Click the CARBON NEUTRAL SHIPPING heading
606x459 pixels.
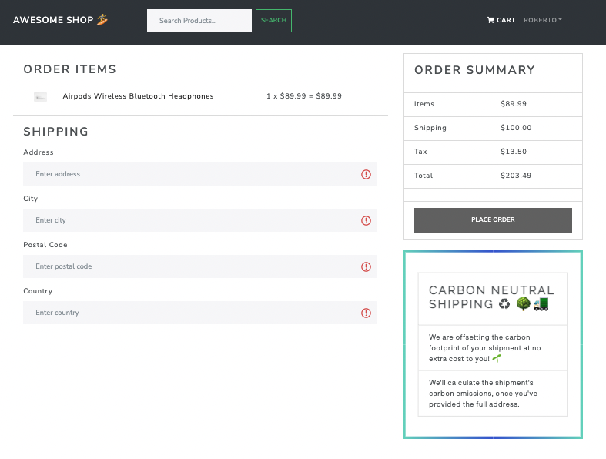[491, 297]
